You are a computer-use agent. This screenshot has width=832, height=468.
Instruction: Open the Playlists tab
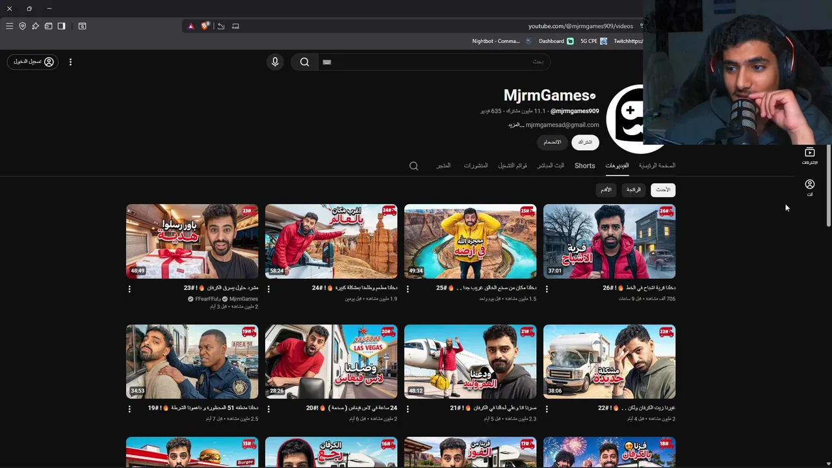pyautogui.click(x=513, y=166)
